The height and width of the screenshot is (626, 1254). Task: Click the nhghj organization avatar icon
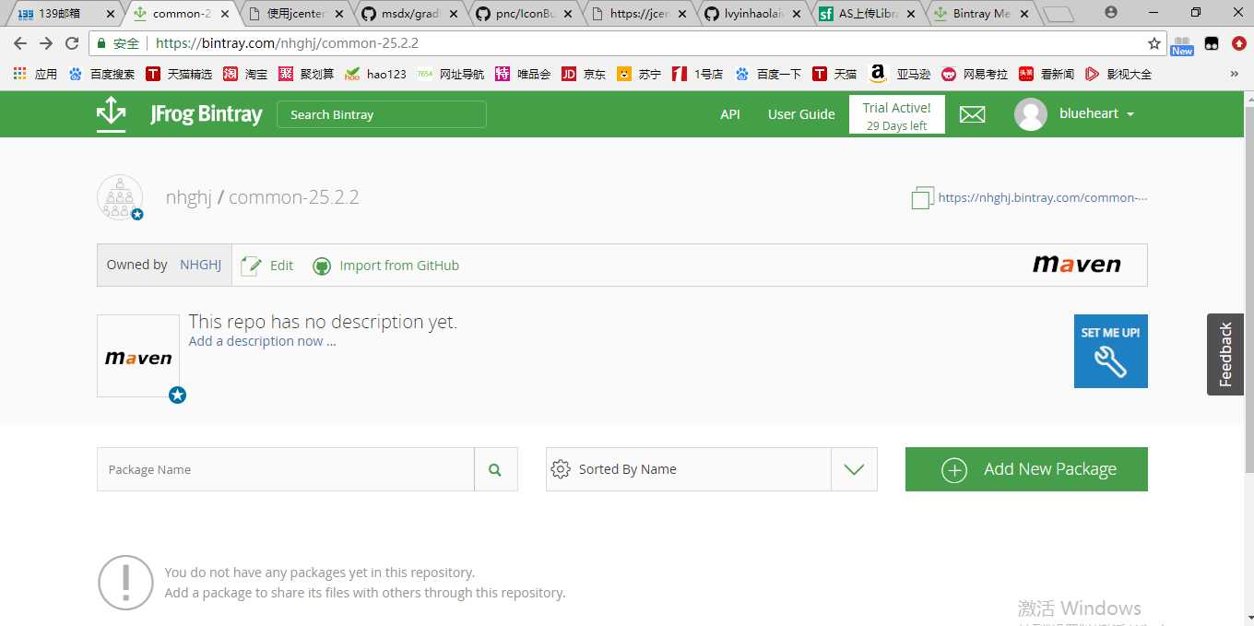[x=120, y=197]
